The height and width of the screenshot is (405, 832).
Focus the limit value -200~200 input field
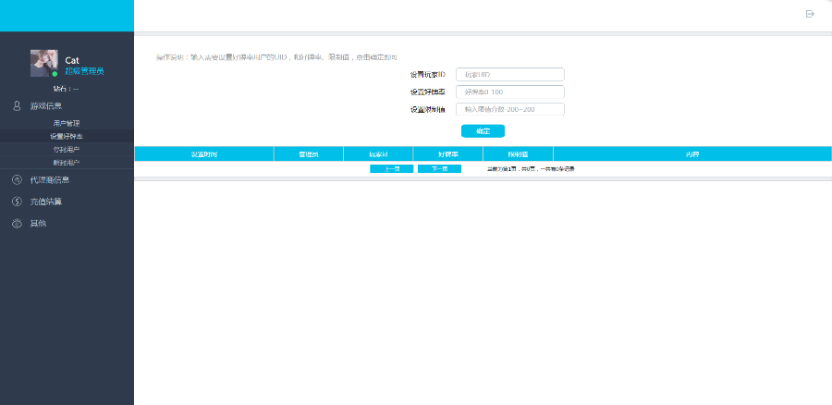(x=509, y=109)
